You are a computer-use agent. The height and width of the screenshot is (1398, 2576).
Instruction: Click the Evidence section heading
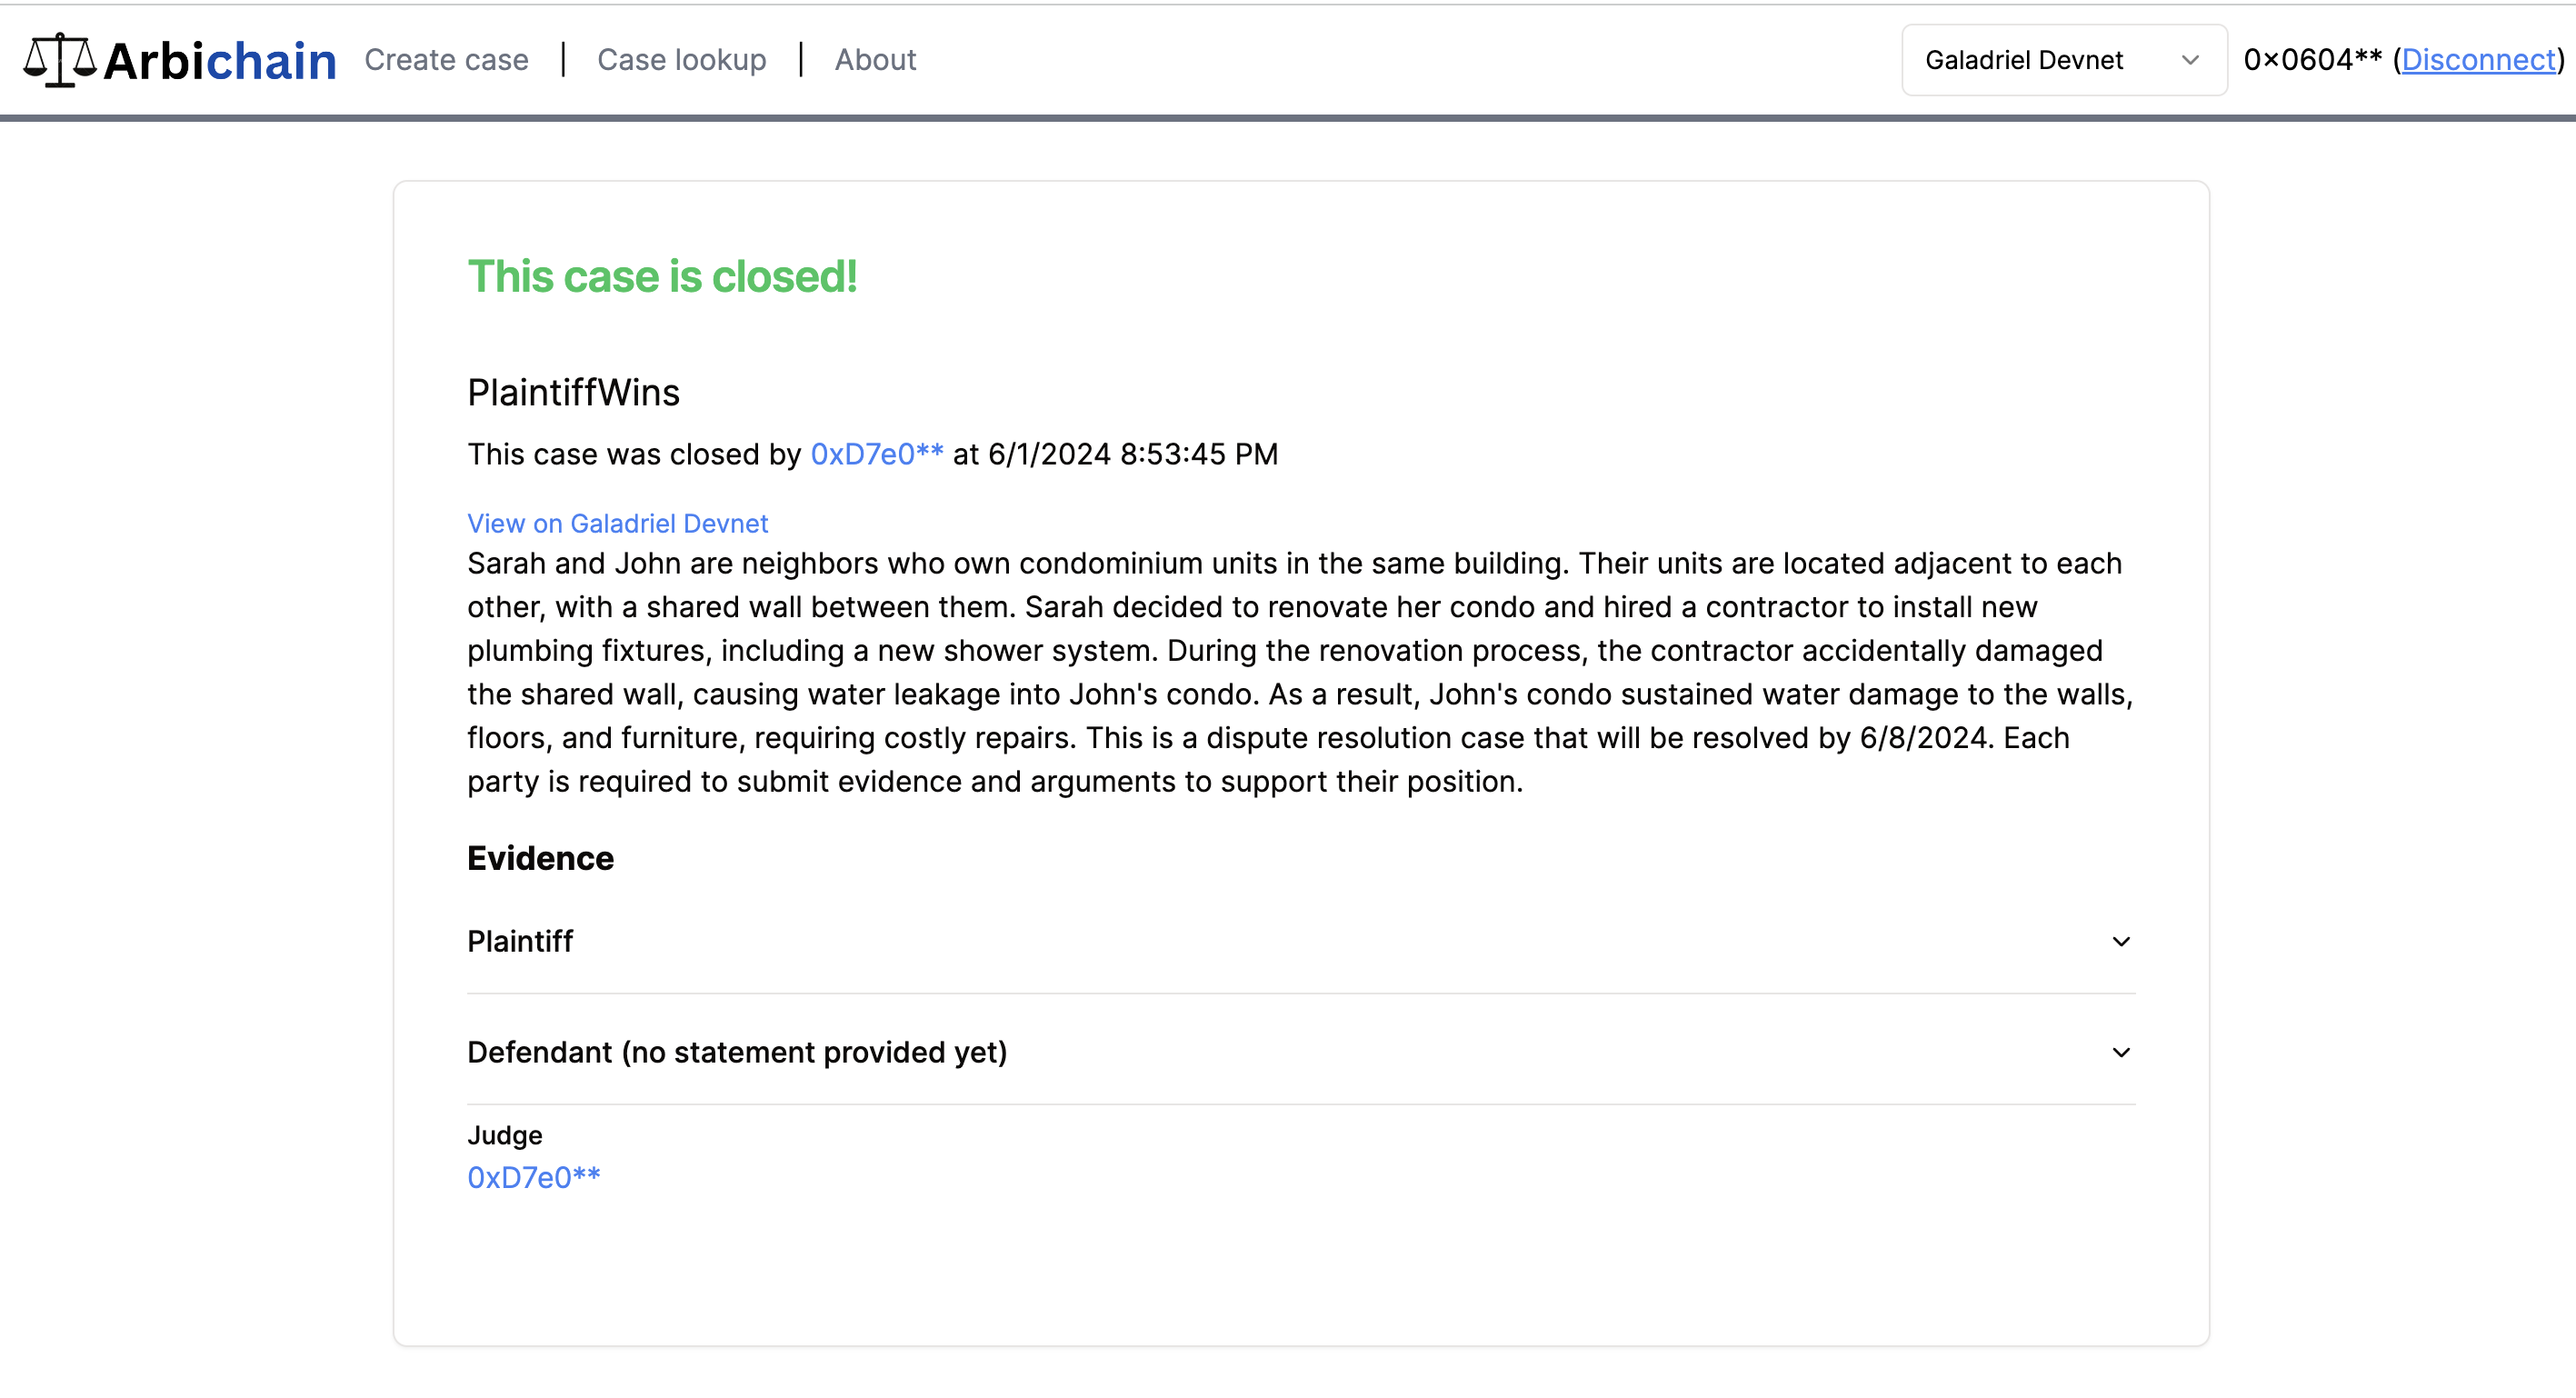[540, 858]
